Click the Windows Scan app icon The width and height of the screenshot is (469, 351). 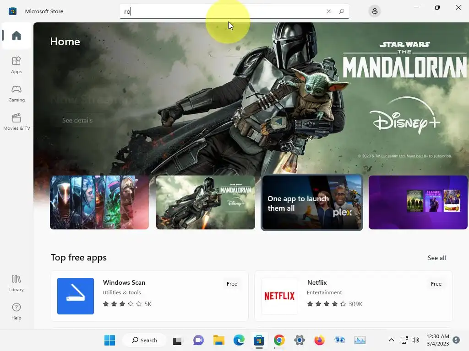(76, 296)
